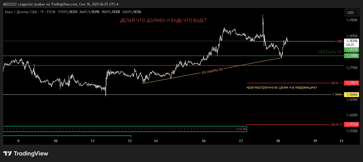Viewport: 363px width, 162px height.
Task: Click the Old Daily HI annotation
Action: [x=329, y=52]
